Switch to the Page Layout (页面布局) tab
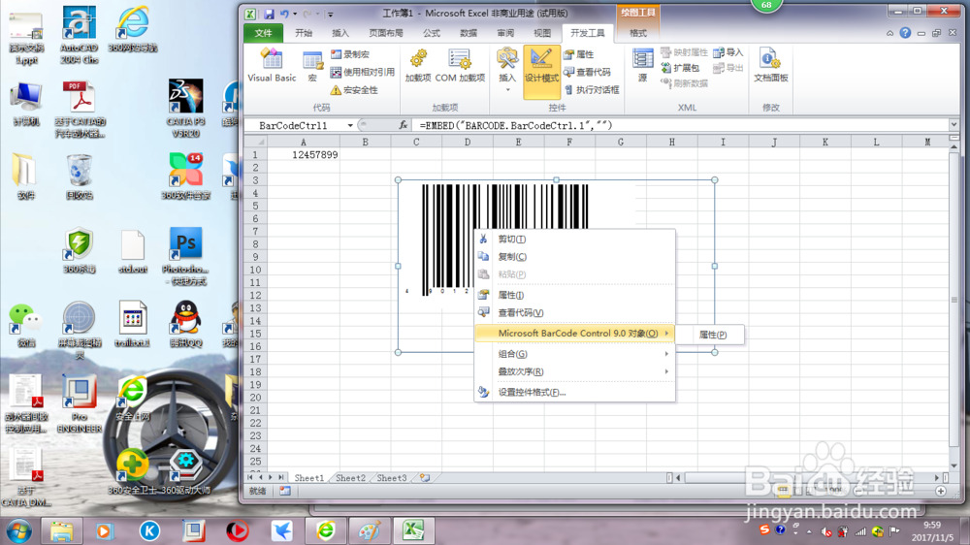The height and width of the screenshot is (545, 970). pyautogui.click(x=385, y=33)
